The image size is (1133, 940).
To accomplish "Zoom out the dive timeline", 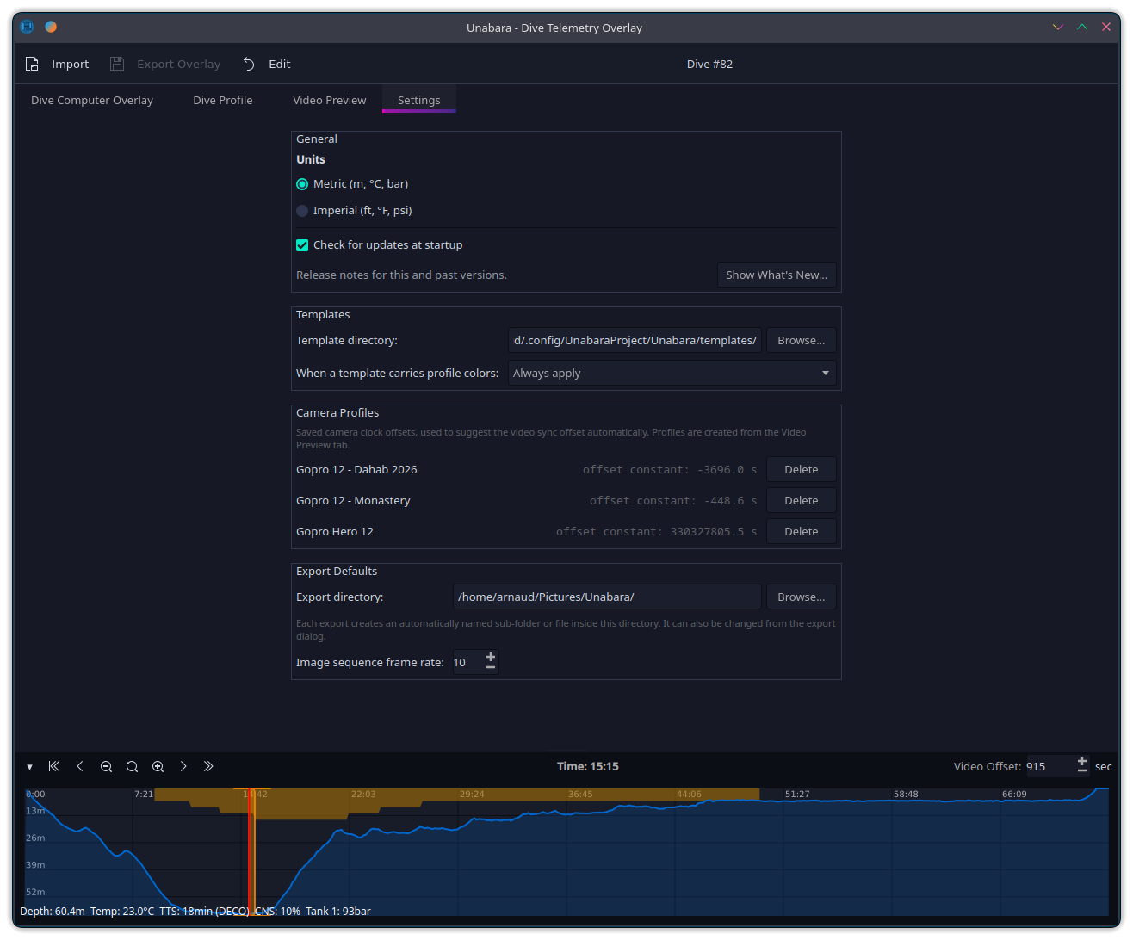I will 106,766.
